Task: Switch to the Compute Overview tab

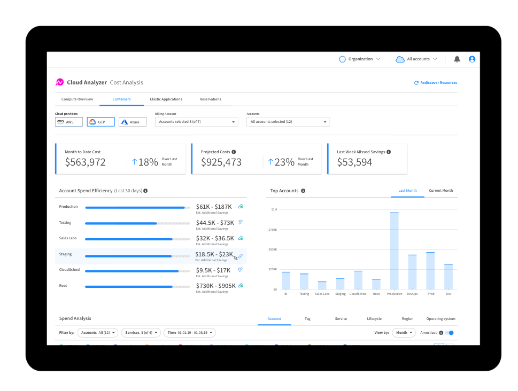Action: pyautogui.click(x=77, y=99)
